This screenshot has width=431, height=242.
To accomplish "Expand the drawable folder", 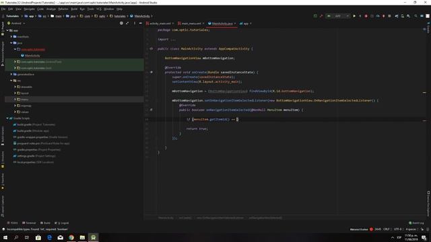I will [15, 87].
